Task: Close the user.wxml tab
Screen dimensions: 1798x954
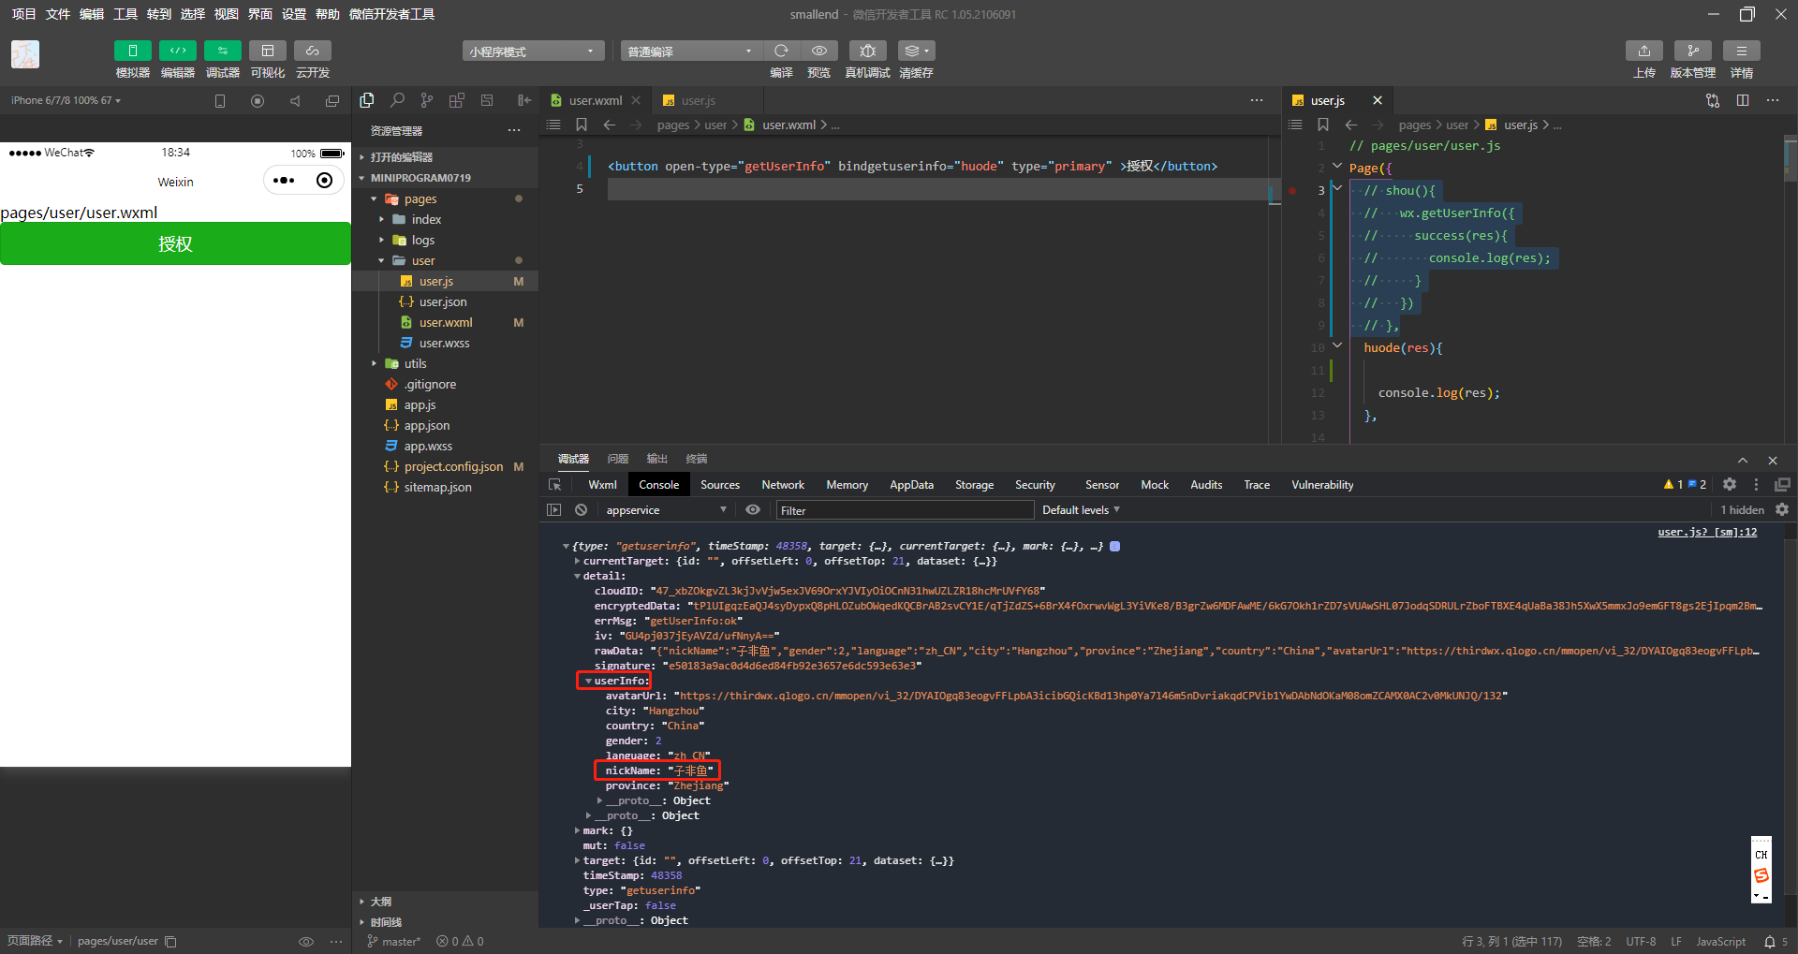Action: pos(636,100)
